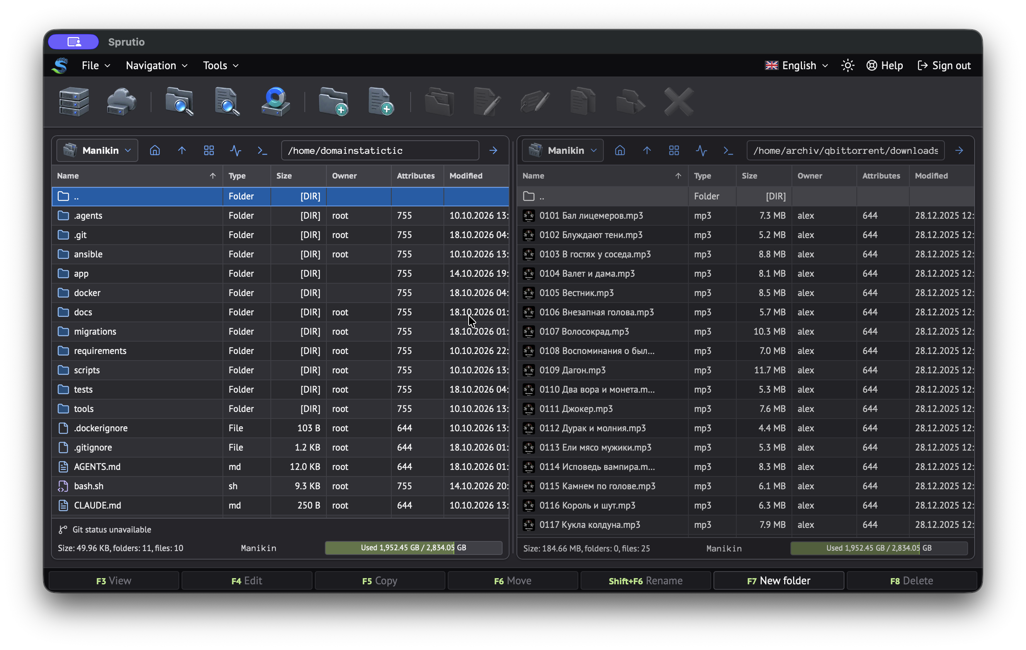Click the activity pulse icon in right panel
Image resolution: width=1026 pixels, height=650 pixels.
[702, 150]
